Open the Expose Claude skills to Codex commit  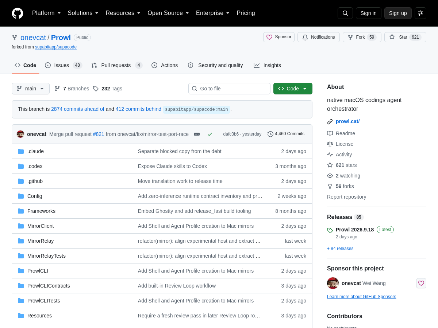click(172, 166)
